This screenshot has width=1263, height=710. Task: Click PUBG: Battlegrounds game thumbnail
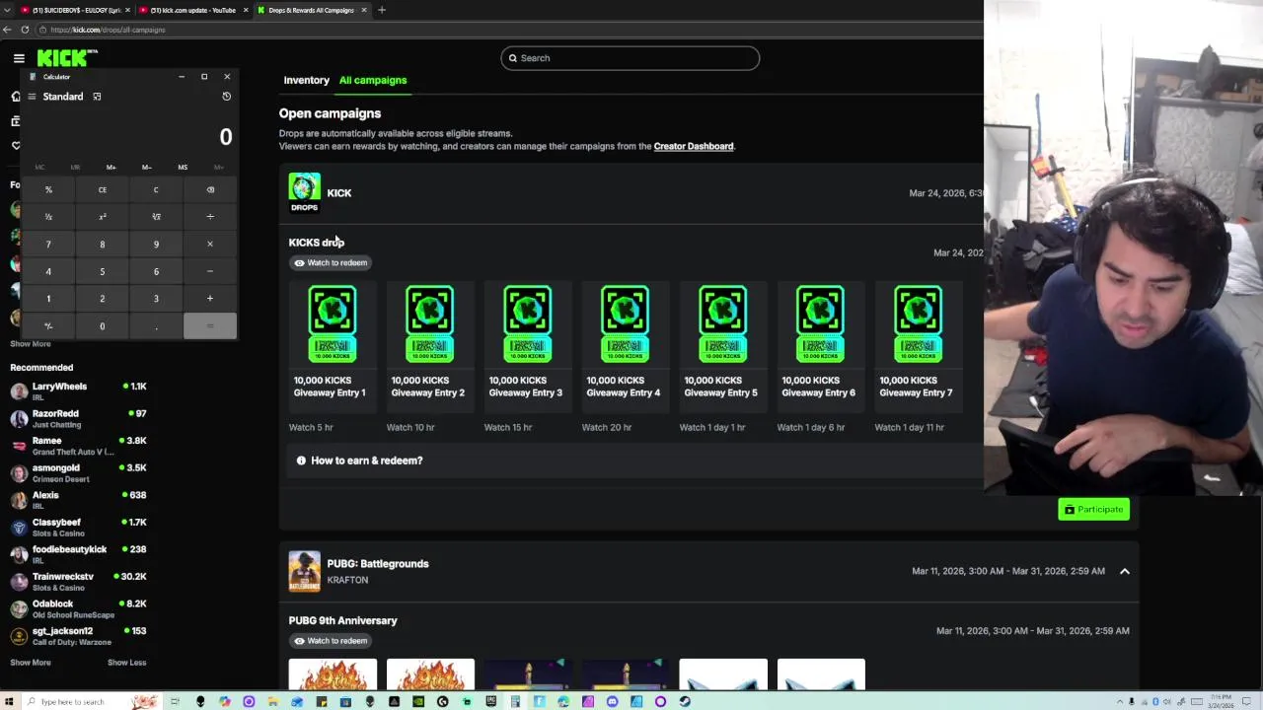click(304, 571)
